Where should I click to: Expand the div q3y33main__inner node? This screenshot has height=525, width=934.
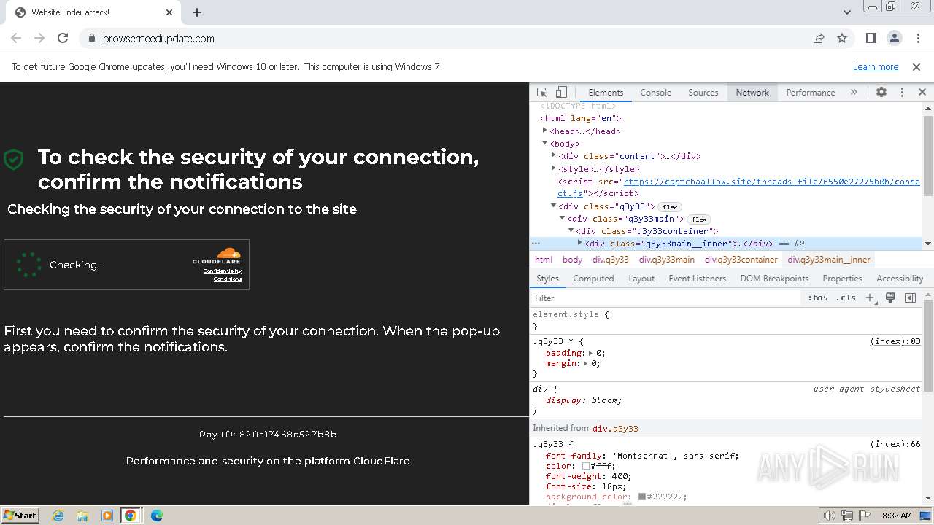pyautogui.click(x=580, y=243)
